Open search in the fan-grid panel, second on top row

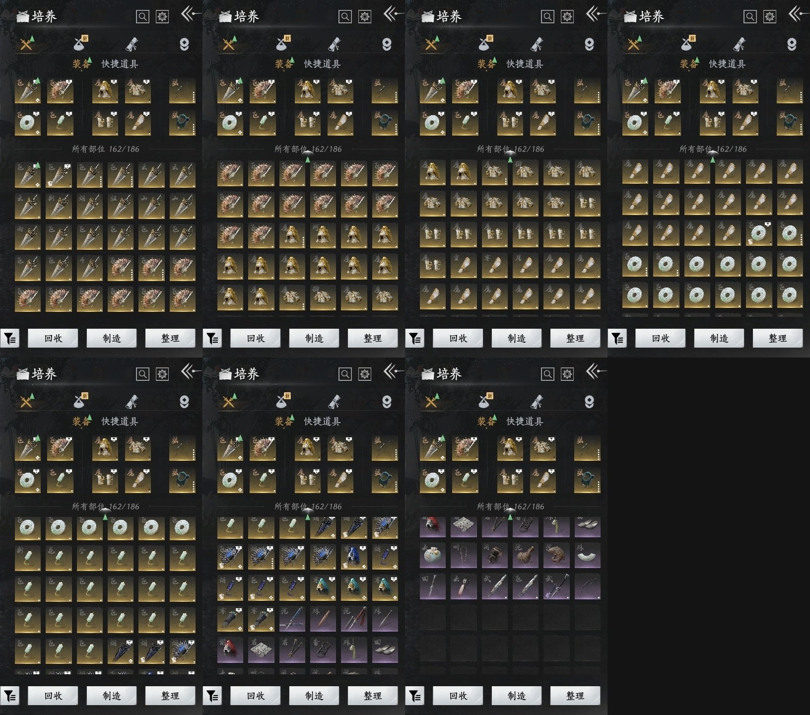[345, 17]
